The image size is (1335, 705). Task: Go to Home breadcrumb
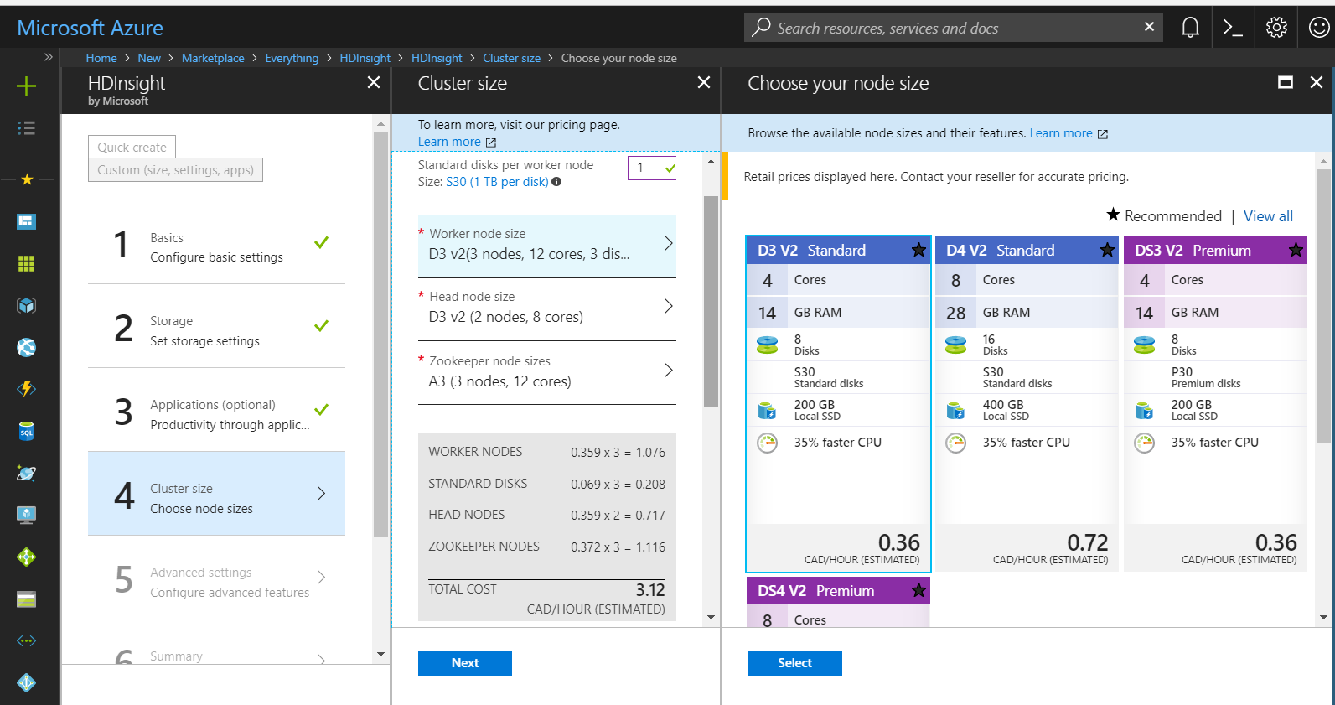click(x=101, y=58)
